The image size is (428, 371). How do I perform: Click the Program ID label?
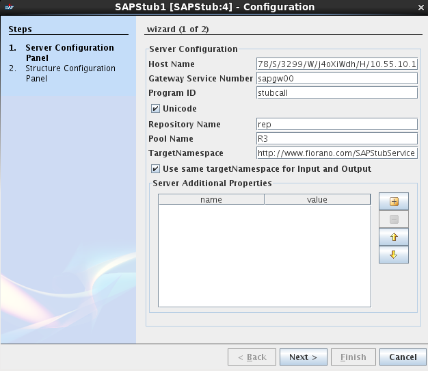pos(172,93)
